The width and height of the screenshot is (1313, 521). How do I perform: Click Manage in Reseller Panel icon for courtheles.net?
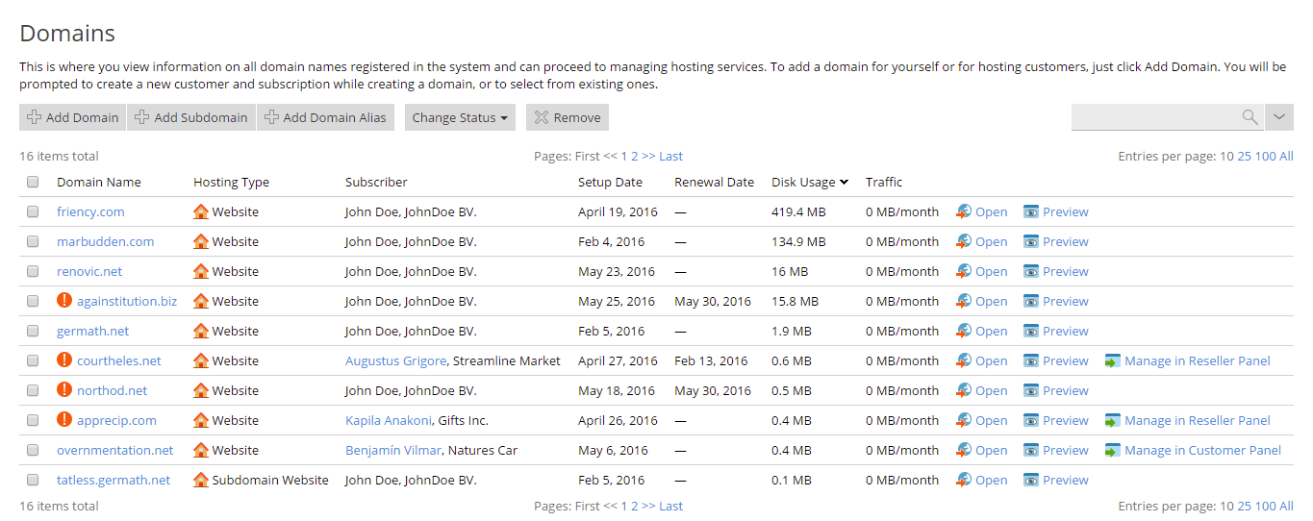click(1113, 361)
